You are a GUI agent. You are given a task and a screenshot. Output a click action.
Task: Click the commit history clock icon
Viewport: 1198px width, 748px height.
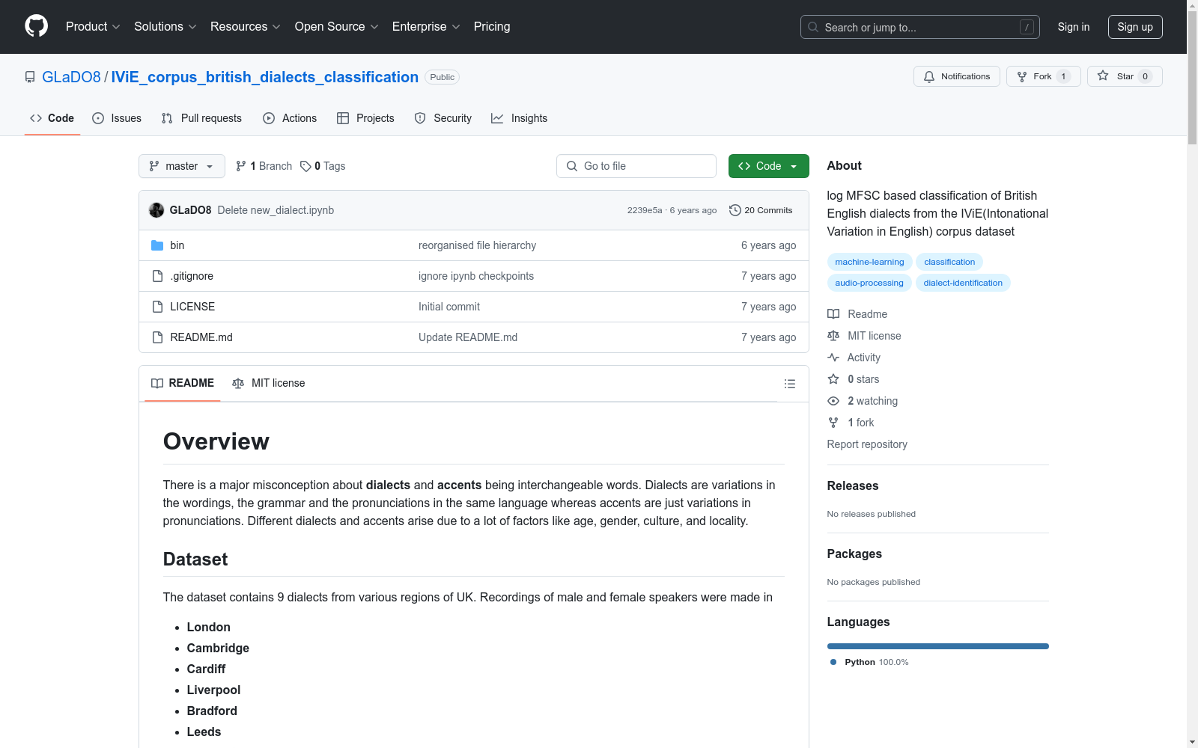735,210
